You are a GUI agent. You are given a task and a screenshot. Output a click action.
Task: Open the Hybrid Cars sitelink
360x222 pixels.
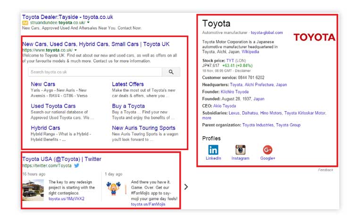pos(45,128)
